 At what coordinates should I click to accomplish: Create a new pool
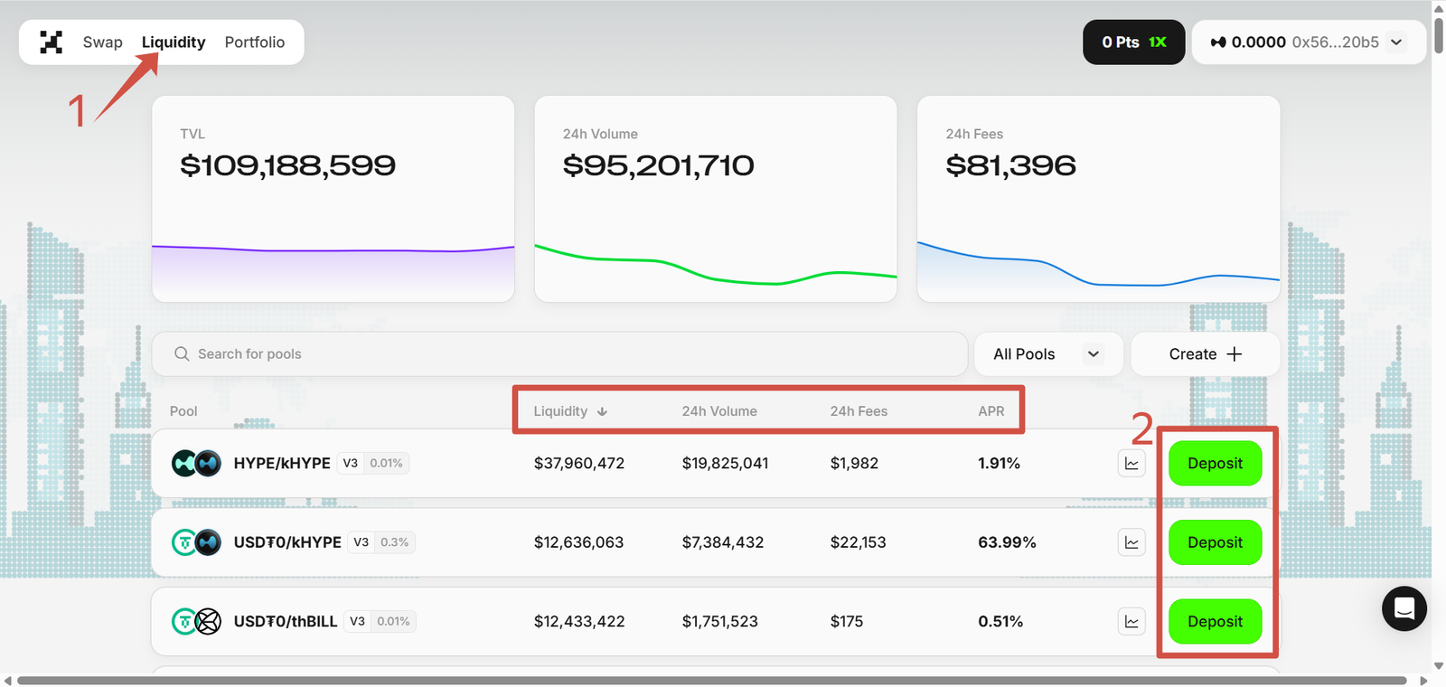pos(1205,354)
